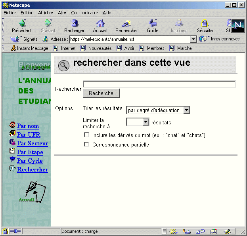Open the Fichier menu
The image size is (247, 236).
click(x=10, y=13)
